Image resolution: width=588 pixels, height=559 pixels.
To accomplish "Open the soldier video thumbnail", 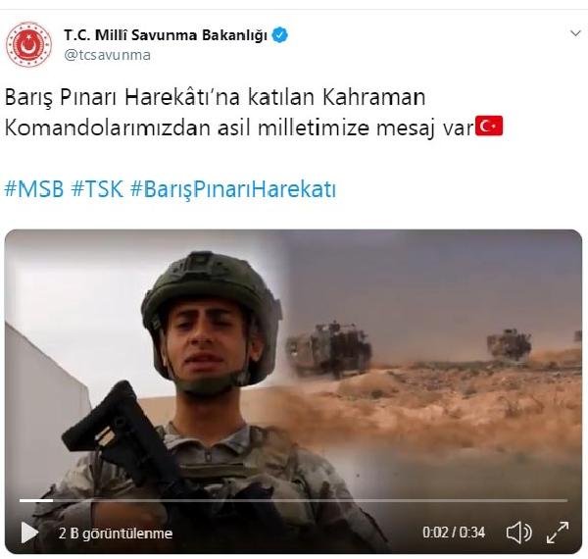I will pyautogui.click(x=293, y=391).
